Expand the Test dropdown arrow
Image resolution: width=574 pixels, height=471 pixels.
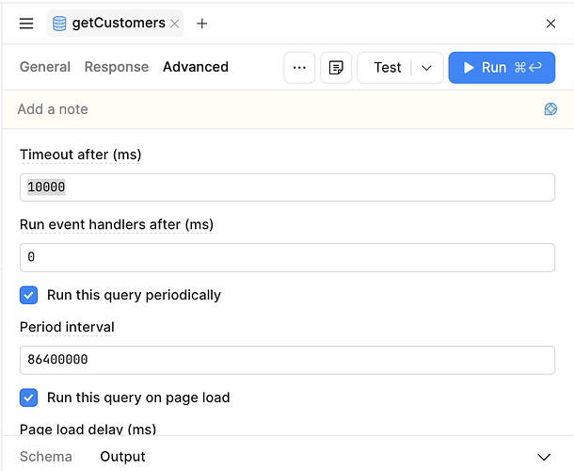click(426, 68)
